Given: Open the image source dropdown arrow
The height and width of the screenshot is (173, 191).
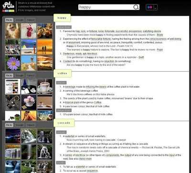Looking at the screenshot, I should coord(156,7).
